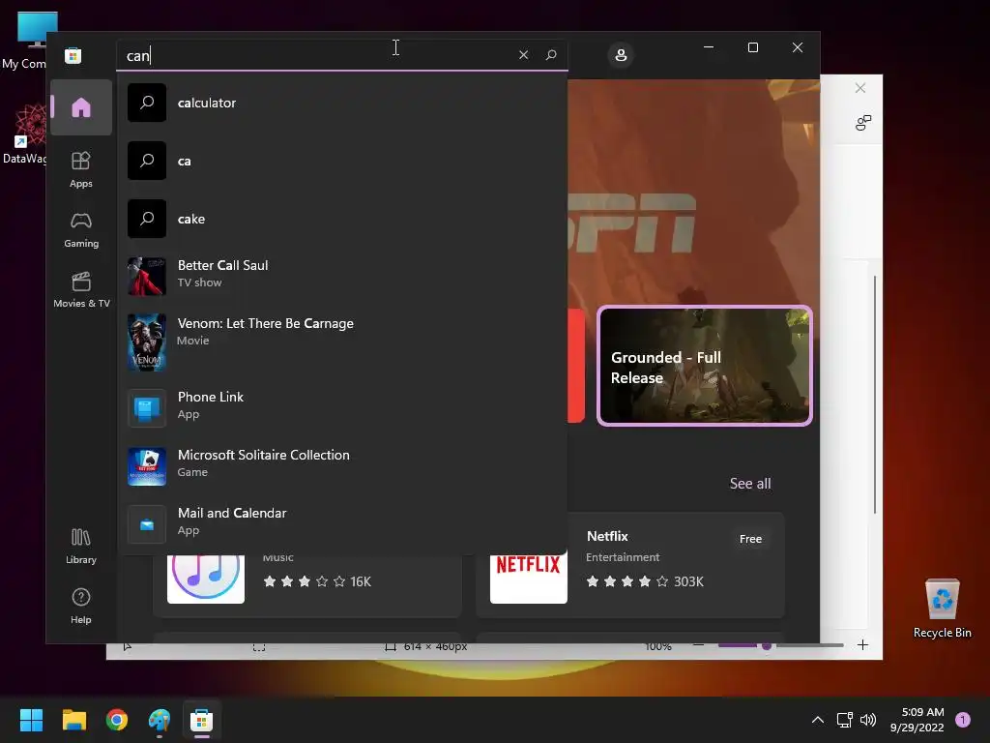Screen dimensions: 990x743
Task: Click the Netflix logo thumbnail
Action: coord(529,580)
